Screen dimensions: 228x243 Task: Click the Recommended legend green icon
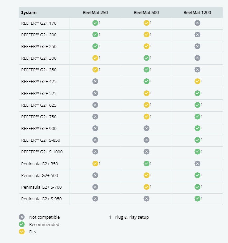pos(22,224)
